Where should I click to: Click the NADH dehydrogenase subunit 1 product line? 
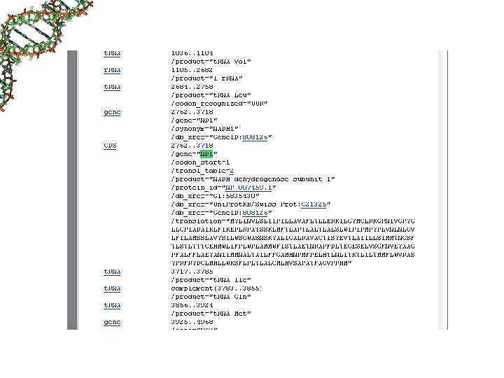pos(253,179)
